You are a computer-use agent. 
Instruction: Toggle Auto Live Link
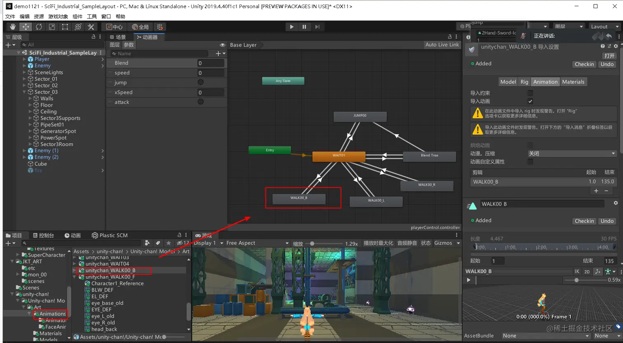tap(442, 45)
